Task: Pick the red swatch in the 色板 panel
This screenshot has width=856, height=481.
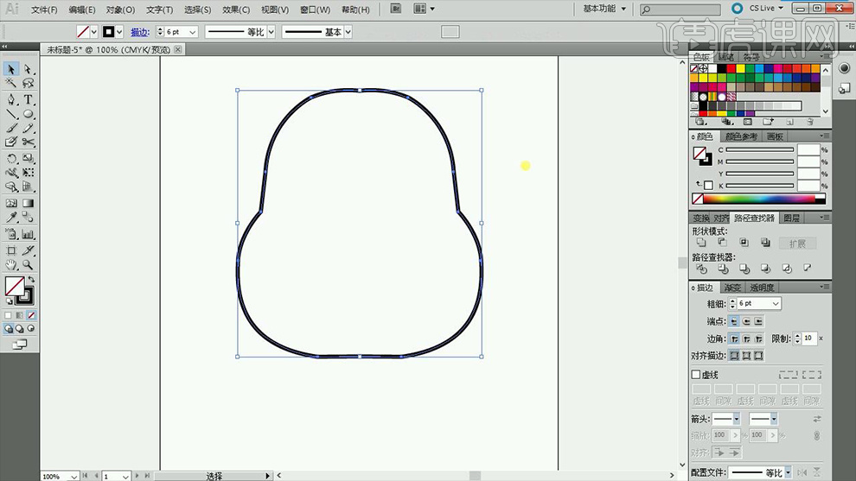Action: pyautogui.click(x=730, y=68)
